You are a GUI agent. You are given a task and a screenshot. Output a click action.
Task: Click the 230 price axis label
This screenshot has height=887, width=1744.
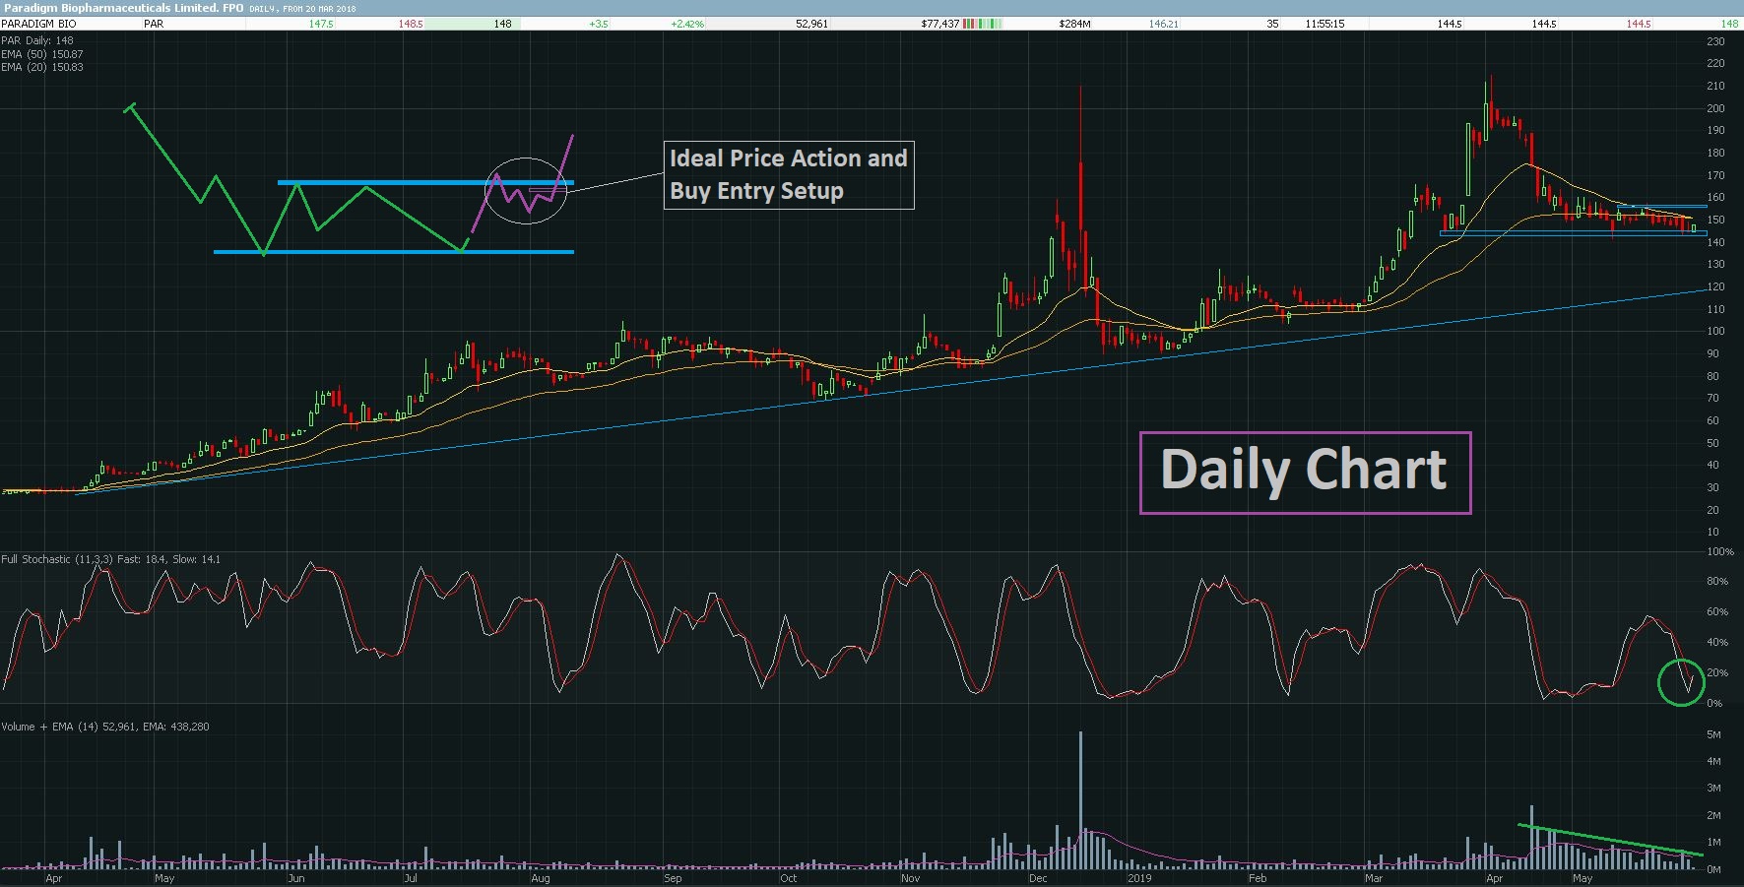point(1715,41)
